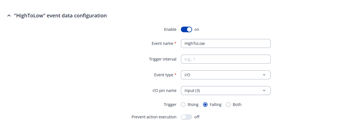Image resolution: width=357 pixels, height=136 pixels.
Task: Click the "off" text beside Prevent action execution
Action: [197, 117]
